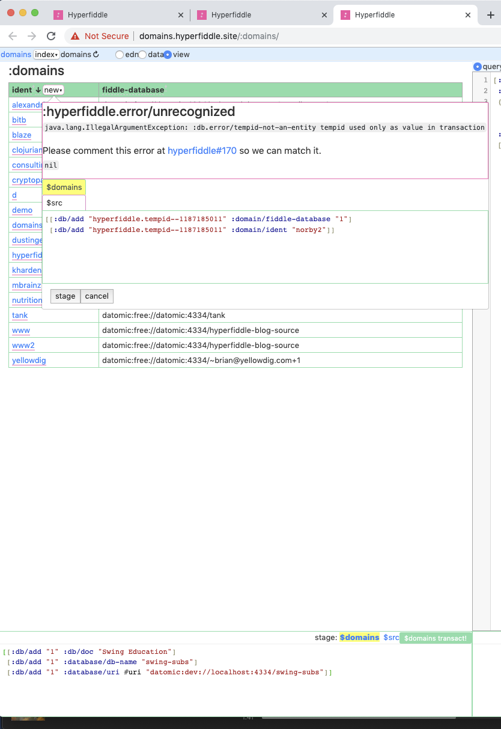Image resolution: width=501 pixels, height=729 pixels.
Task: Open a new browser tab with plus
Action: [x=490, y=15]
